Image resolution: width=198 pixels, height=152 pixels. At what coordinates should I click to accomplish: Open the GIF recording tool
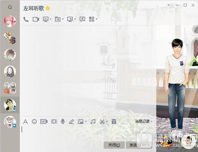click(44, 122)
